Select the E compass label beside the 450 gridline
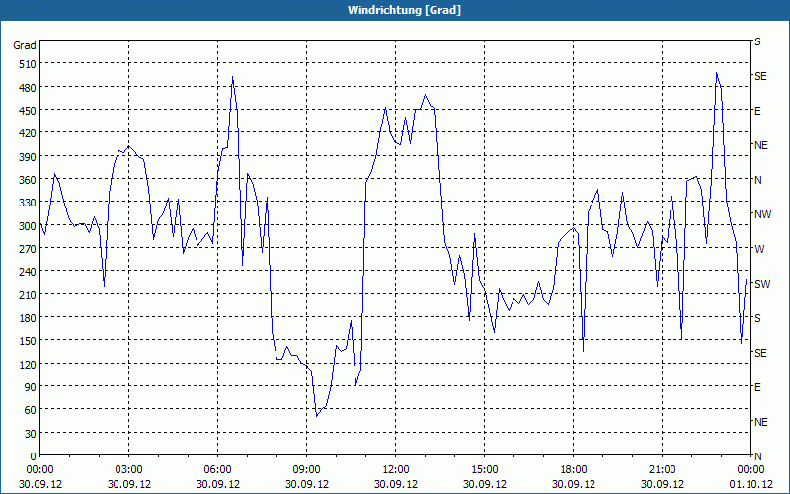This screenshot has height=494, width=790. 757,111
